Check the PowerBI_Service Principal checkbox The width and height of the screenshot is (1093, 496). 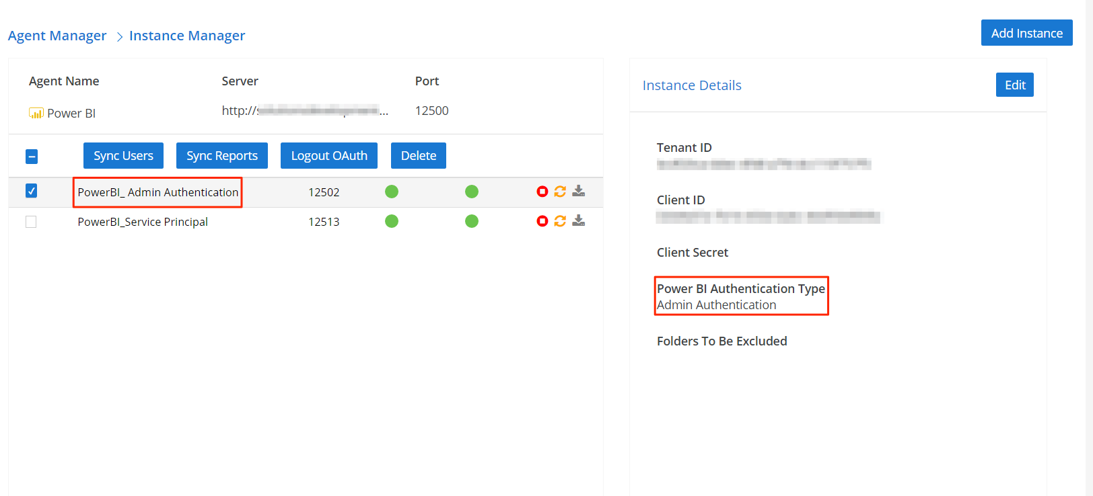(31, 222)
